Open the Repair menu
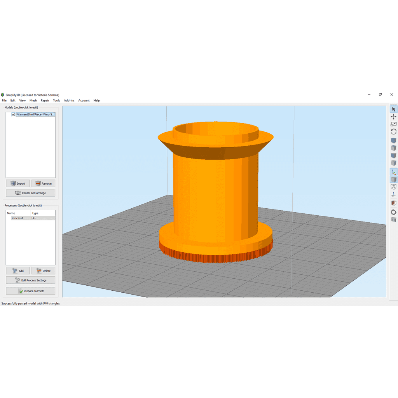This screenshot has height=398, width=398. [45, 101]
